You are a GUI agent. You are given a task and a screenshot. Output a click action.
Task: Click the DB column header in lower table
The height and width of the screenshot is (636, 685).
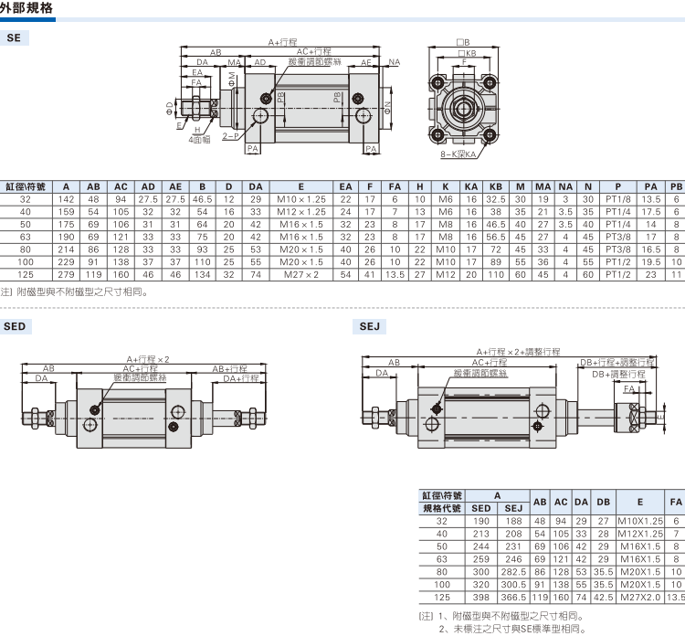click(x=603, y=502)
